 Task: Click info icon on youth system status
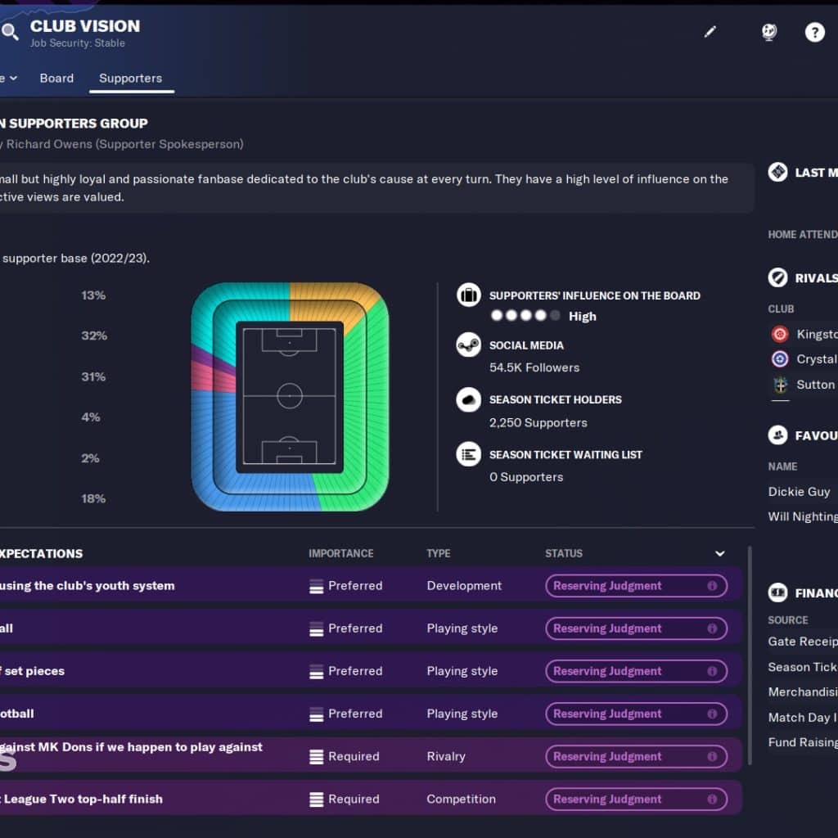click(712, 586)
